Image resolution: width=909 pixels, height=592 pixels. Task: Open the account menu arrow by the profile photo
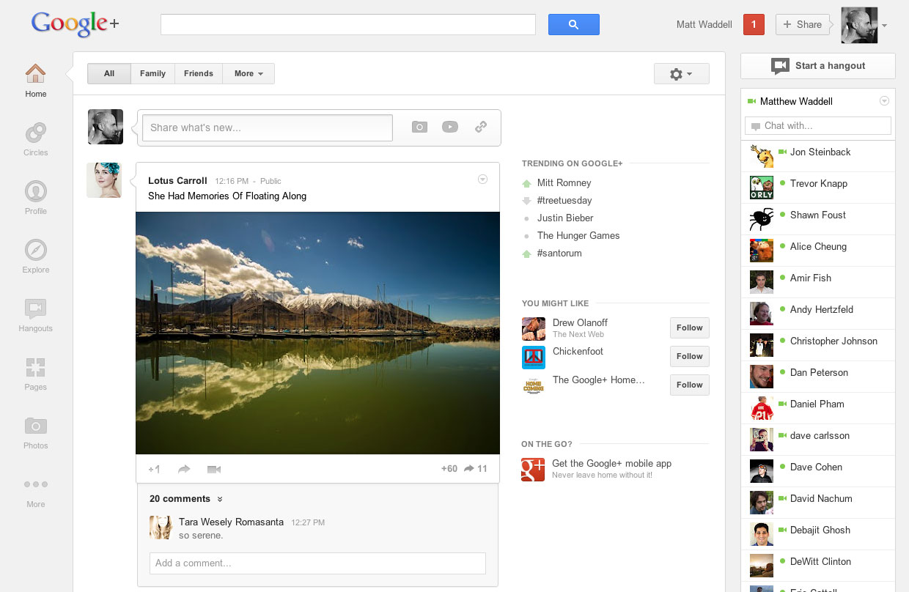click(884, 26)
